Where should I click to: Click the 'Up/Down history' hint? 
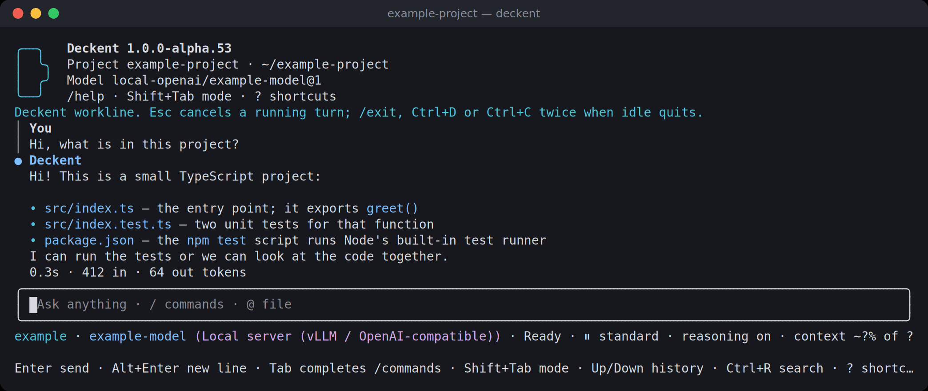pos(648,368)
